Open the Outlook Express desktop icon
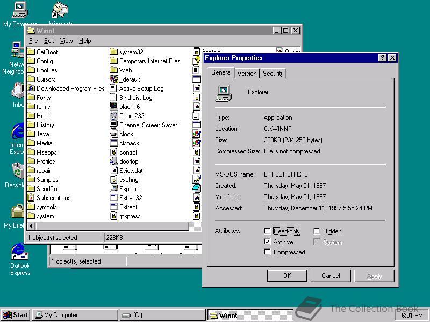The width and height of the screenshot is (430, 322). (20, 259)
